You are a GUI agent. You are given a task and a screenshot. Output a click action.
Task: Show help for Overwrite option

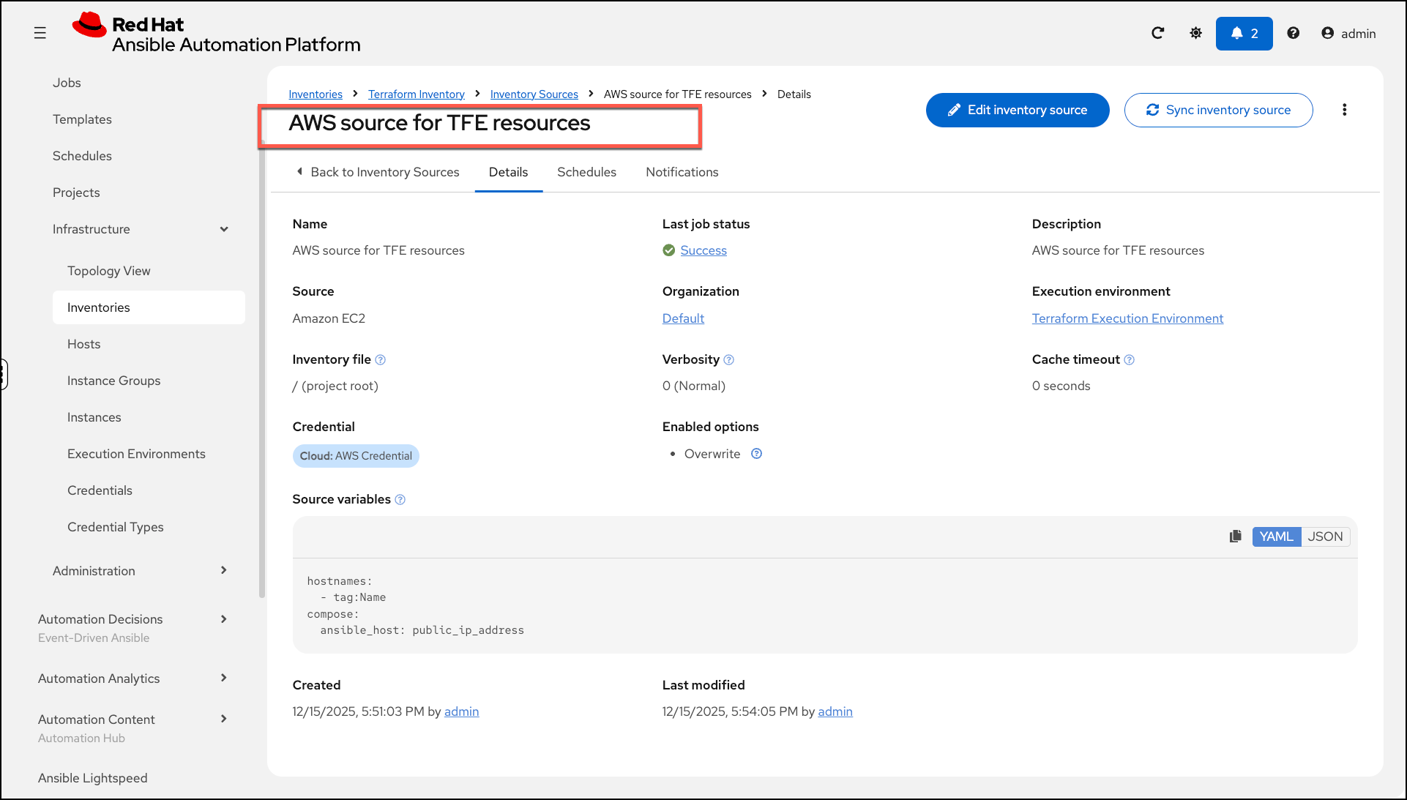pyautogui.click(x=756, y=454)
